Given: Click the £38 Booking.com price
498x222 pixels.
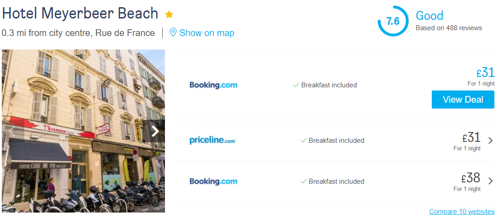Looking at the screenshot, I should click(471, 178).
